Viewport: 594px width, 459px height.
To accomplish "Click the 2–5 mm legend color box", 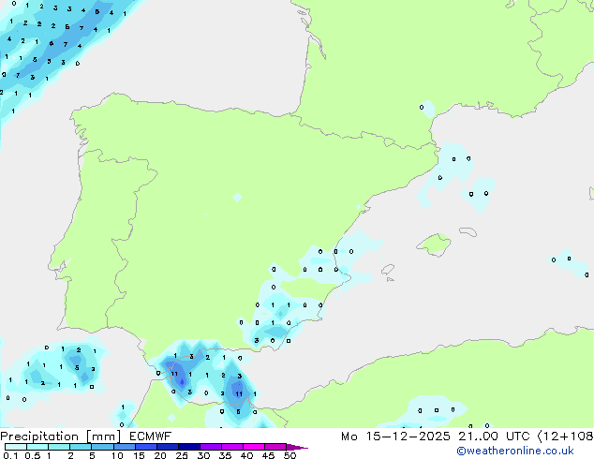I will 81,447.
